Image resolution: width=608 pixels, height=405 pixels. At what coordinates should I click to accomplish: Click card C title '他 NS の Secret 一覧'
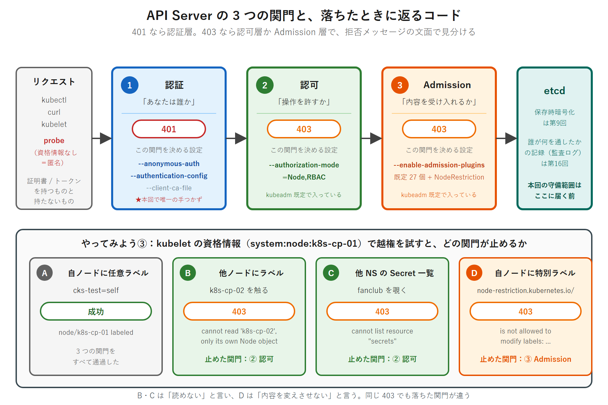pos(395,273)
